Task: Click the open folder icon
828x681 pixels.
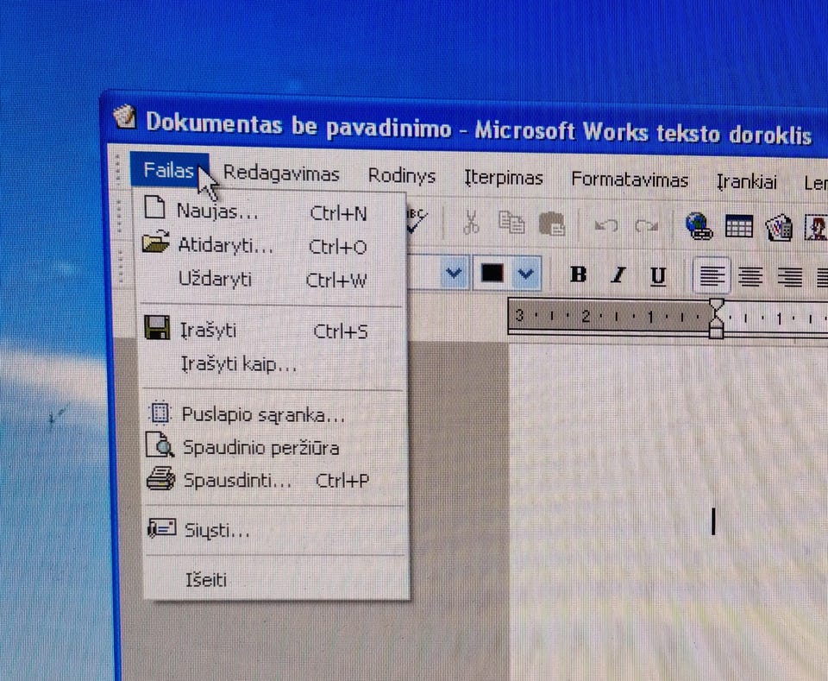Action: (155, 242)
